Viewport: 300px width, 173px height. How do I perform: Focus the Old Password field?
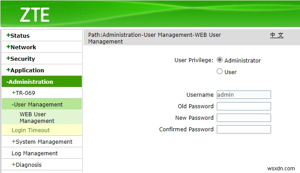[244, 106]
